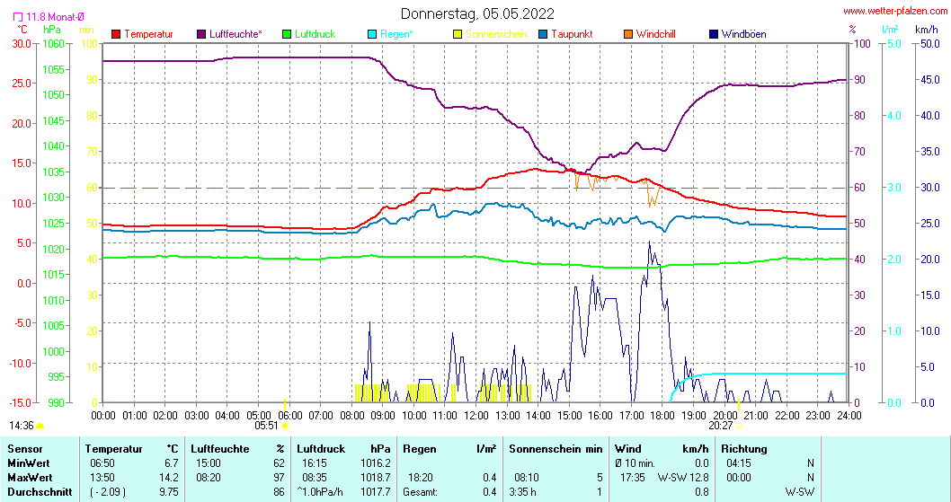The width and height of the screenshot is (951, 502).
Task: Click the Sensor header cell in table
Action: (x=25, y=449)
